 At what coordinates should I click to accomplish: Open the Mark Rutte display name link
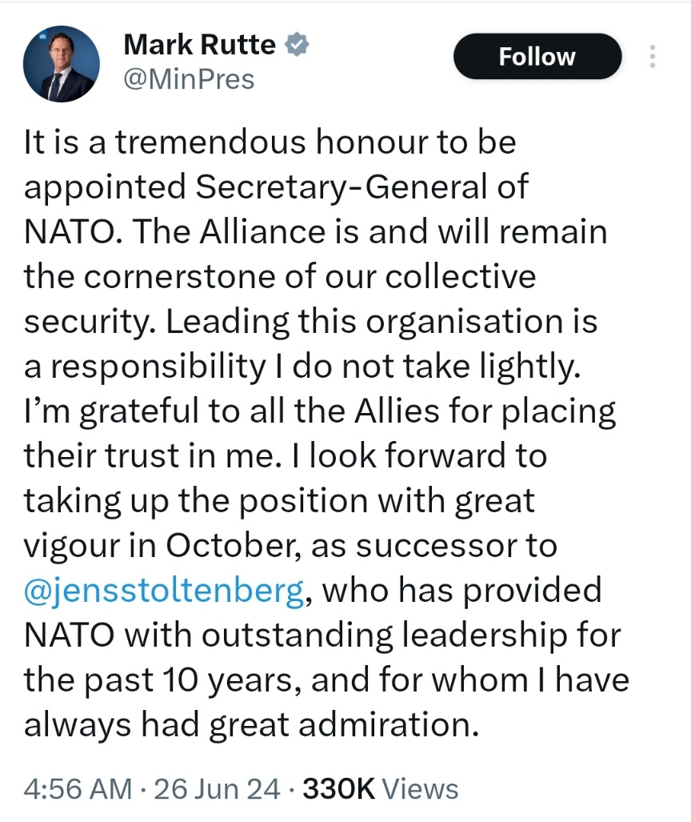(x=199, y=45)
